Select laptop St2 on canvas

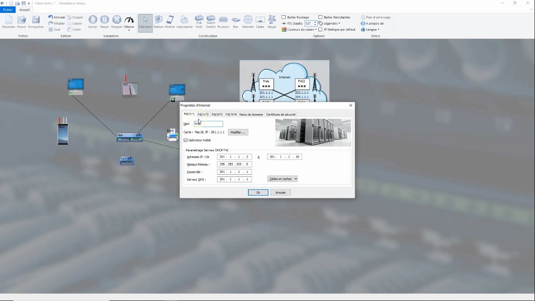point(130,89)
